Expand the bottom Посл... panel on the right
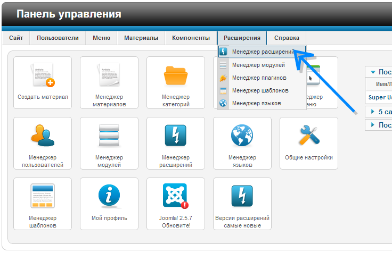This screenshot has width=392, height=253. [x=372, y=125]
